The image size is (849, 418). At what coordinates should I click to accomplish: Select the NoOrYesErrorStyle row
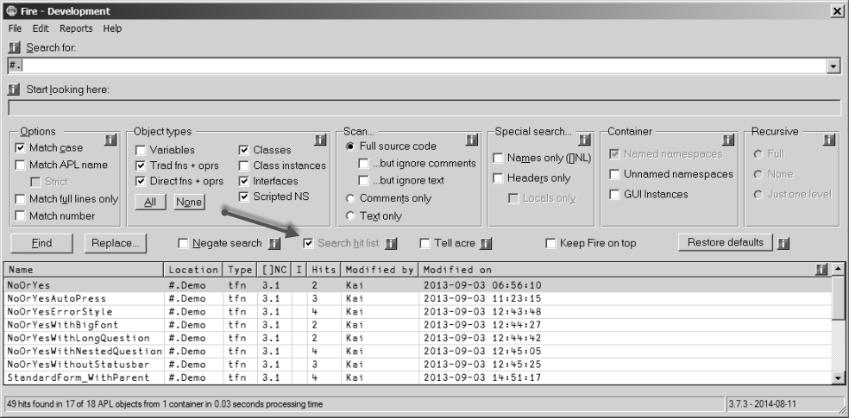[x=418, y=312]
